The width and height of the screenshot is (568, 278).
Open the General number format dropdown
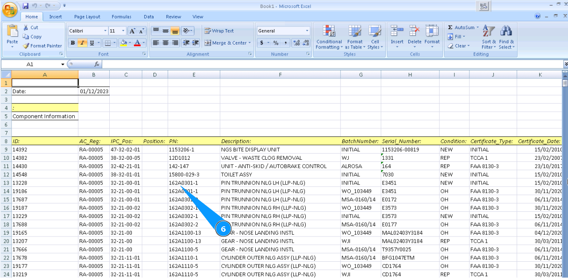pos(307,31)
